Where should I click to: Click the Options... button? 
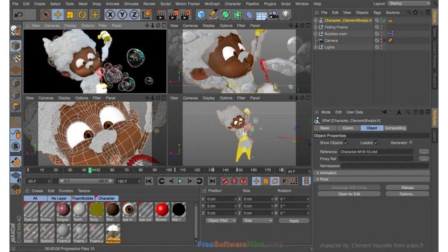pyautogui.click(x=407, y=194)
